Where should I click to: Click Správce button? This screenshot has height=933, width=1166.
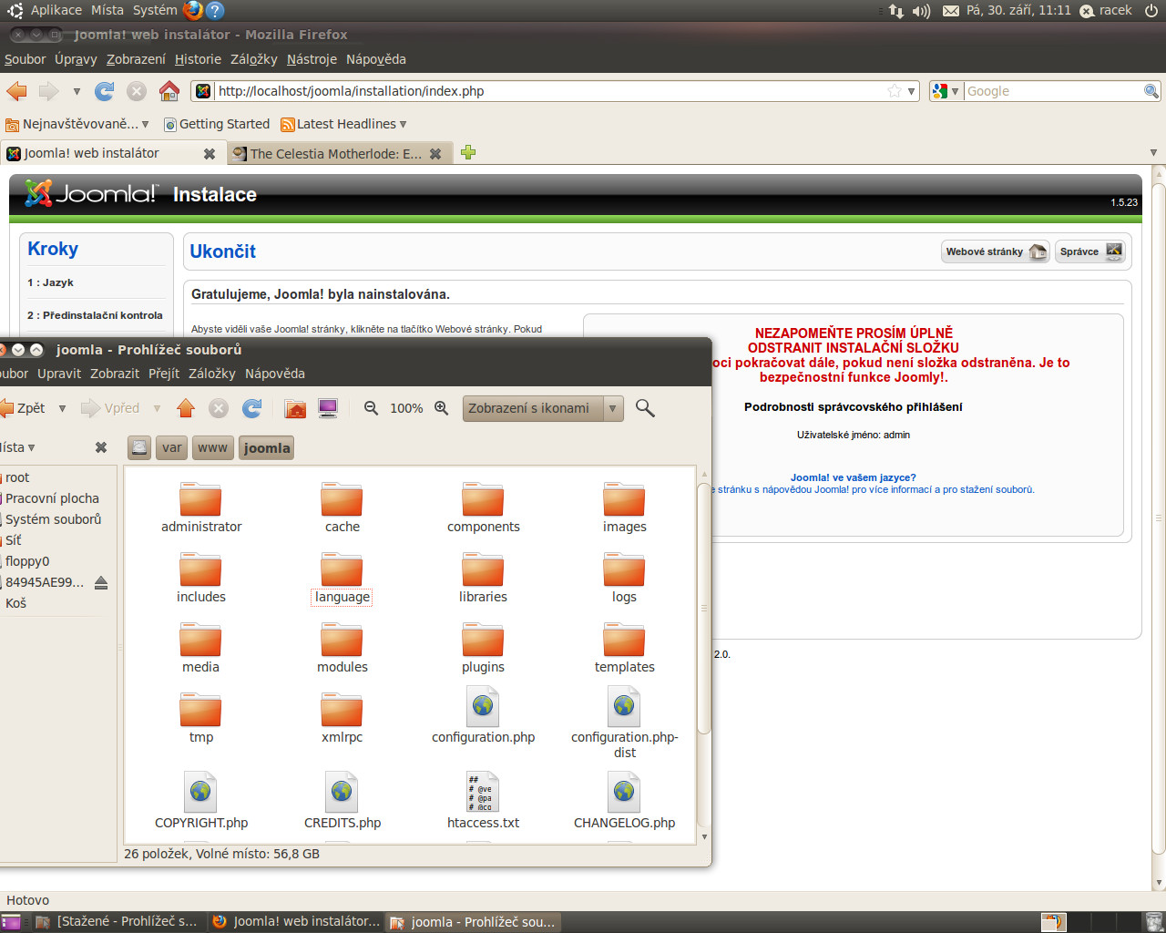1090,251
